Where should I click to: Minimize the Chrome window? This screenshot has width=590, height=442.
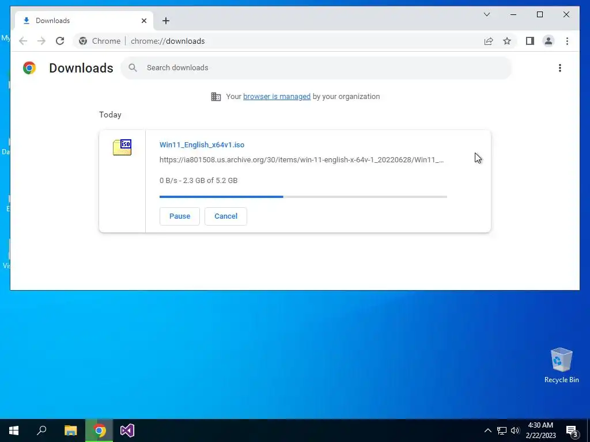(x=513, y=14)
